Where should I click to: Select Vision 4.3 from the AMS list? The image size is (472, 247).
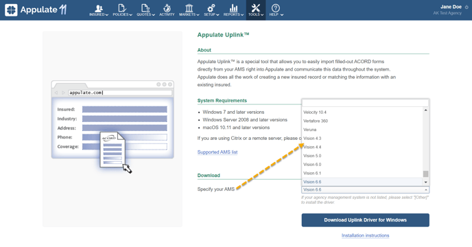click(x=362, y=139)
